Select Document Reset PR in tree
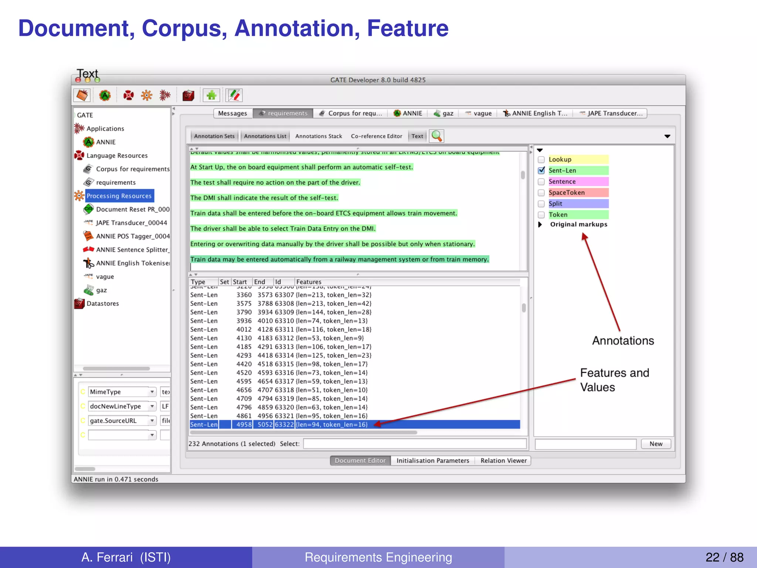 pos(132,209)
